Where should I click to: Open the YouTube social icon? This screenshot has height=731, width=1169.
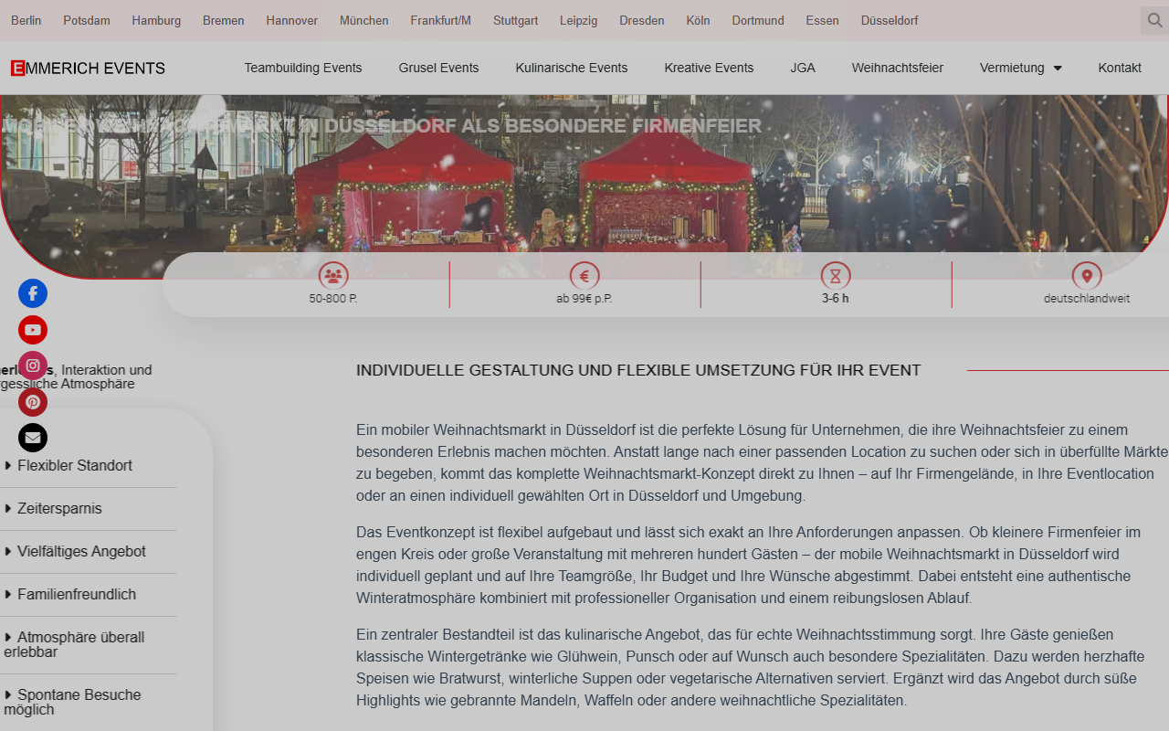tap(33, 330)
